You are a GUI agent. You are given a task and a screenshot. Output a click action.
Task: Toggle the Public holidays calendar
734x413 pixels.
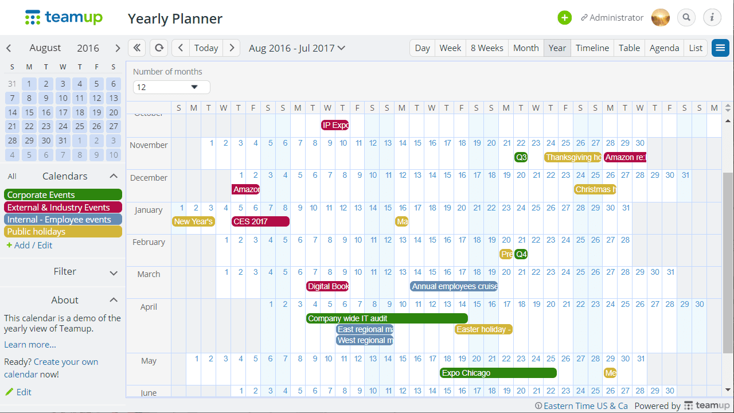(63, 231)
